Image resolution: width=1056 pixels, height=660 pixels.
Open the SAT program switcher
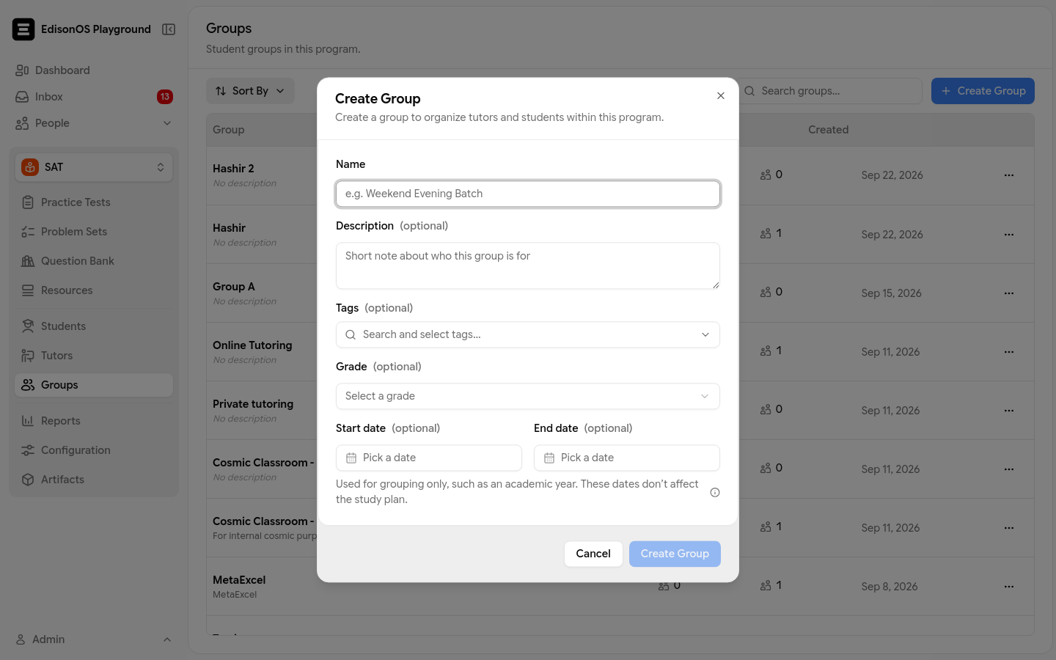(94, 167)
